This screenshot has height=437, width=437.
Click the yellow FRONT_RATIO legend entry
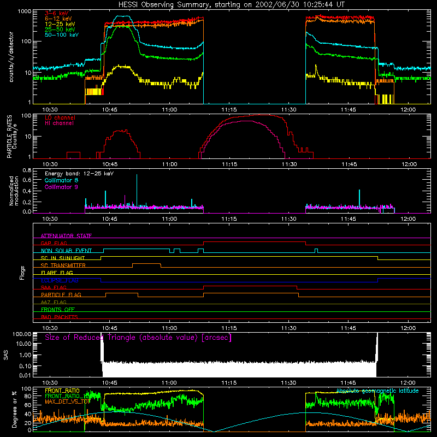tap(62, 391)
